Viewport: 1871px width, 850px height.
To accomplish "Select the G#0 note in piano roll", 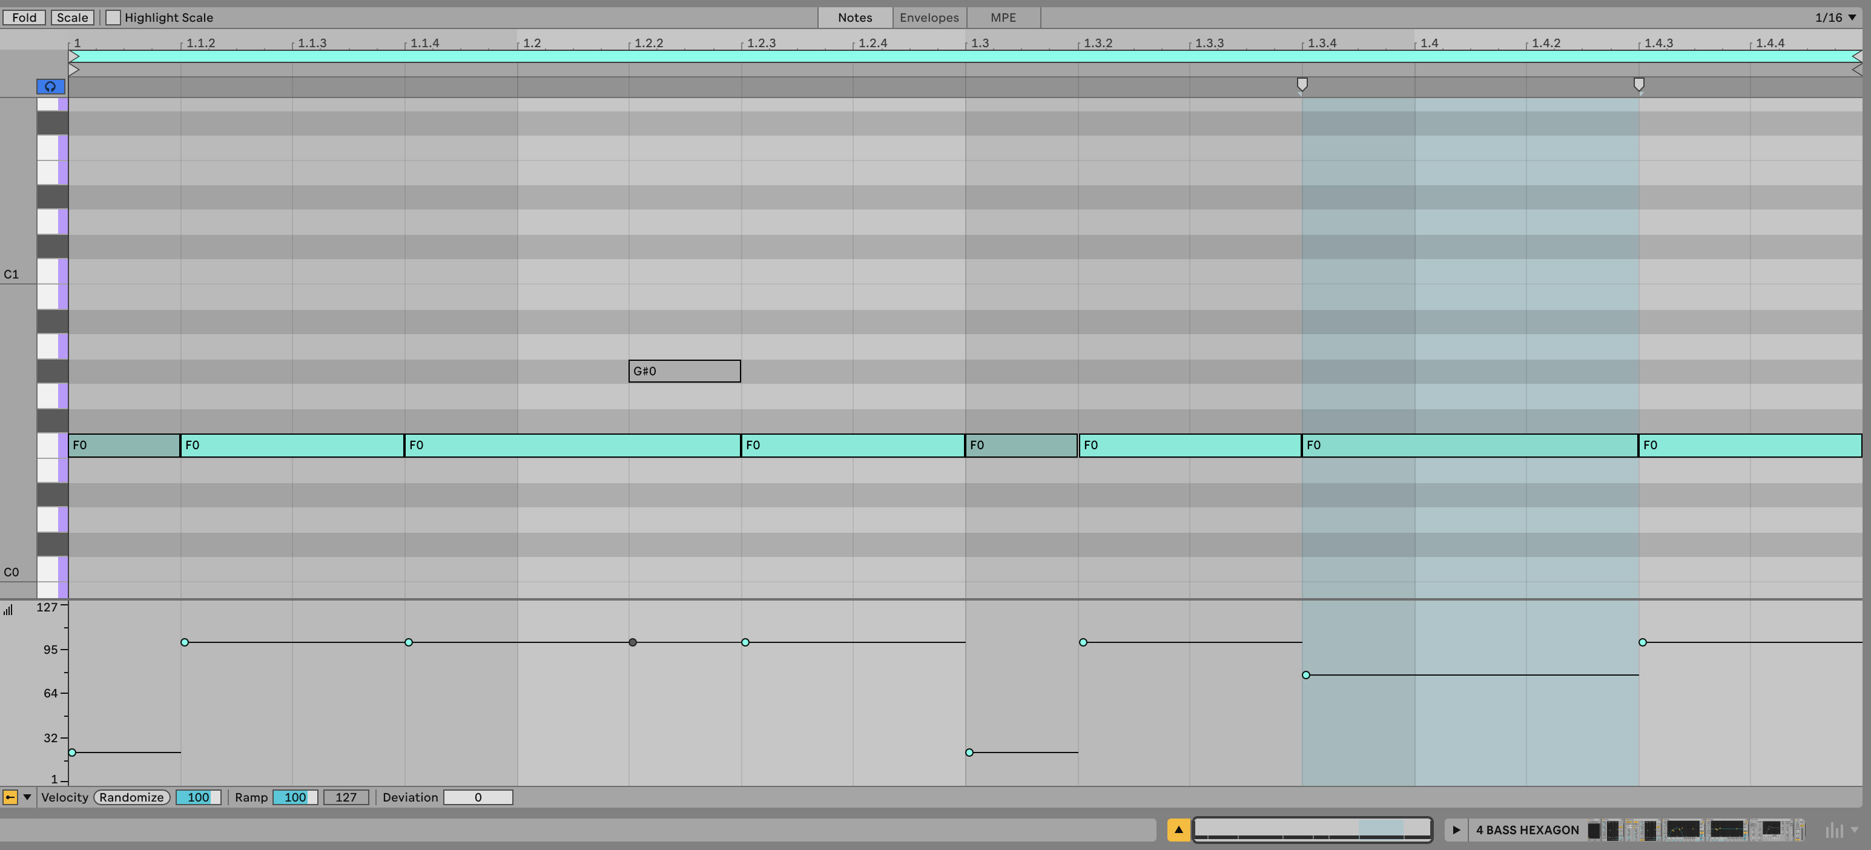I will coord(684,371).
